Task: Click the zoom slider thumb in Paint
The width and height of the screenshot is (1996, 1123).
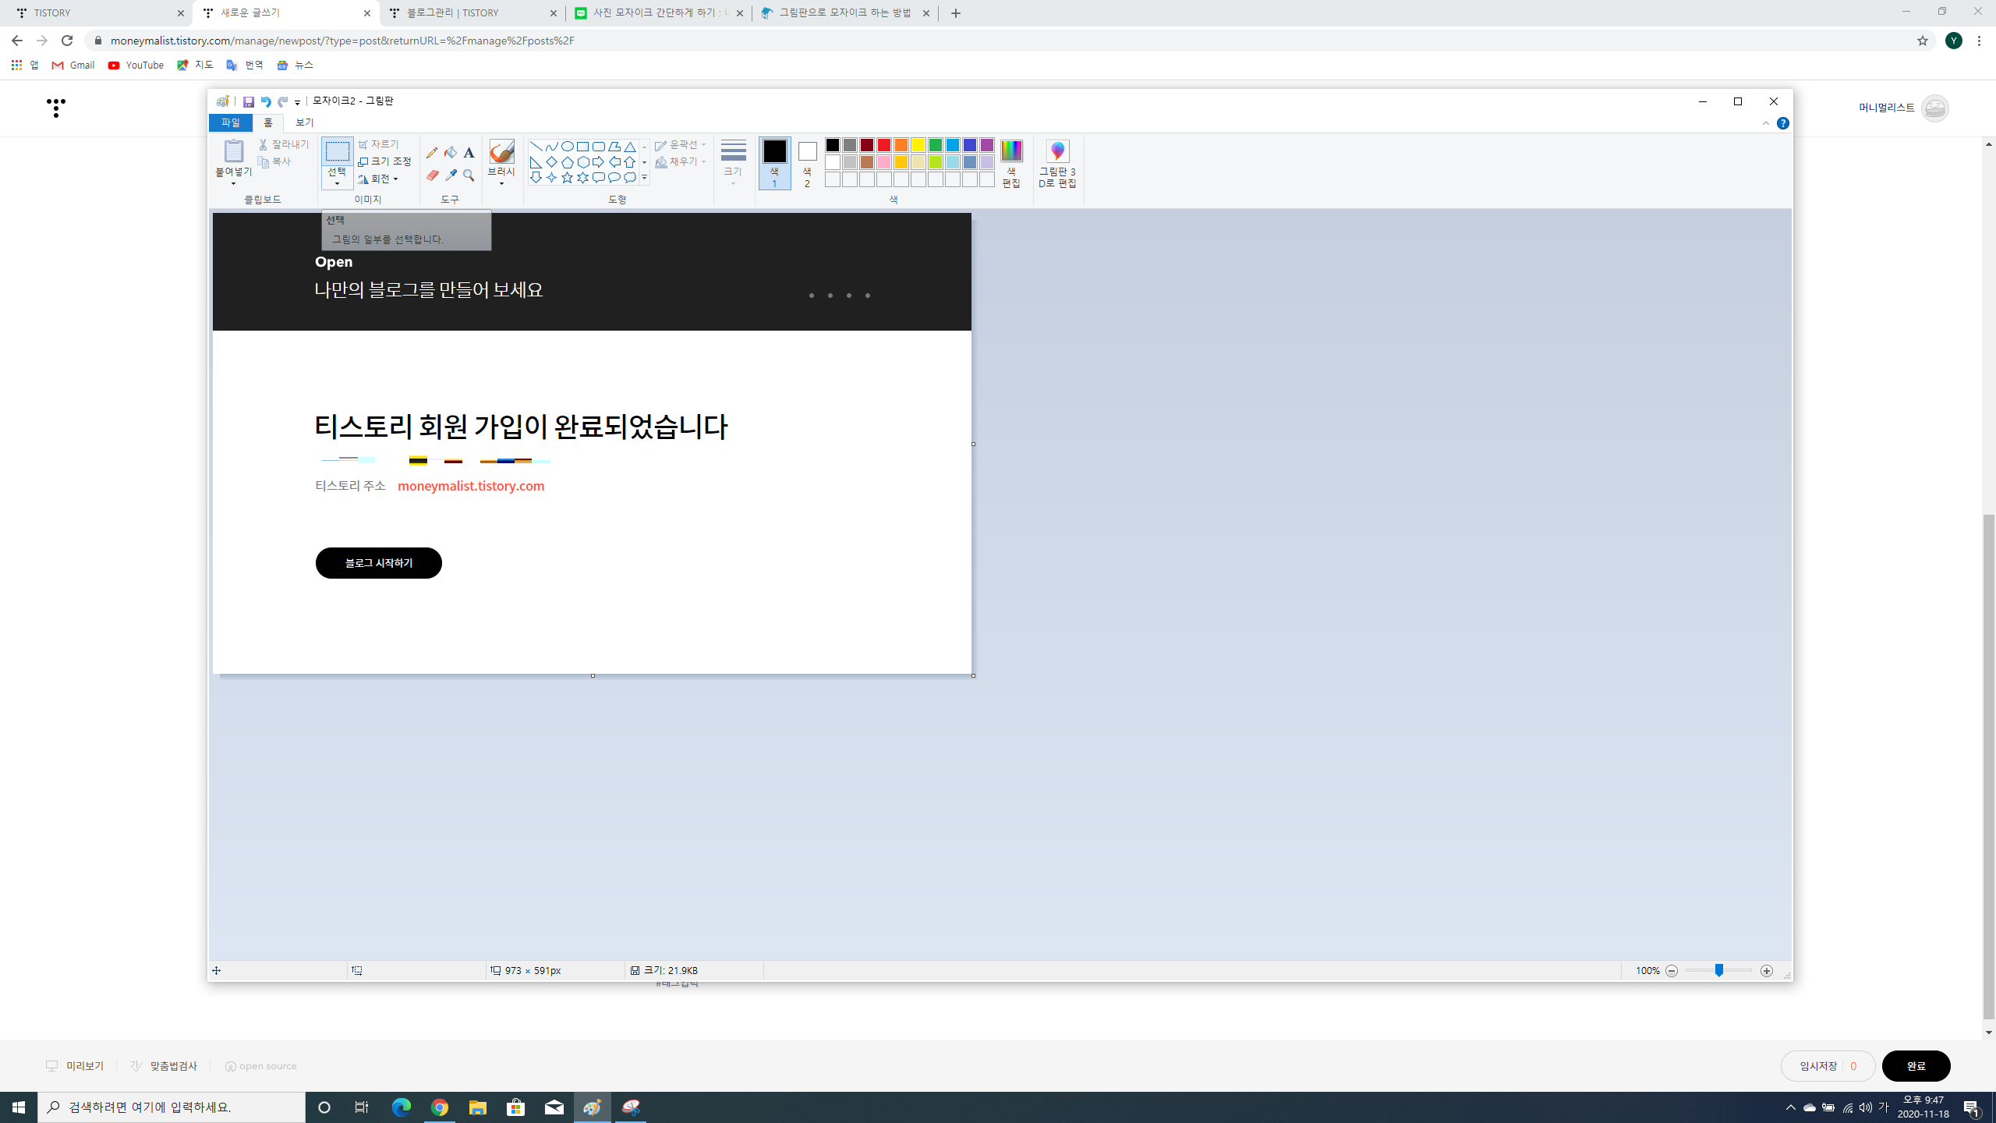Action: click(1718, 970)
